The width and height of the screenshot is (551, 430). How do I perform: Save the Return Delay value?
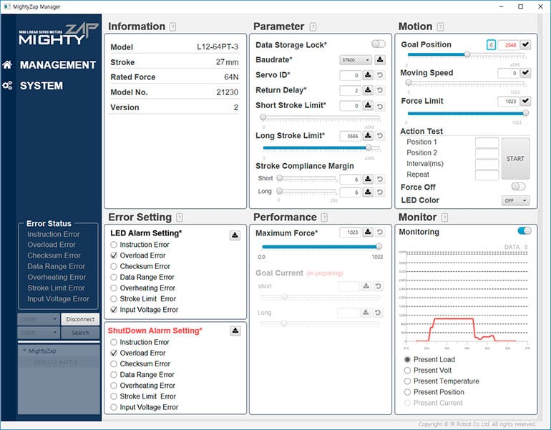point(368,90)
